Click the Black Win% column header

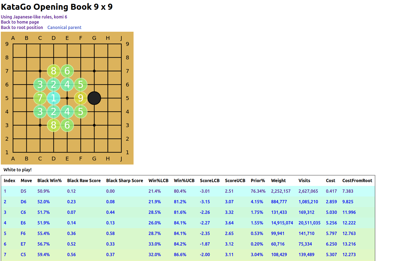click(50, 181)
